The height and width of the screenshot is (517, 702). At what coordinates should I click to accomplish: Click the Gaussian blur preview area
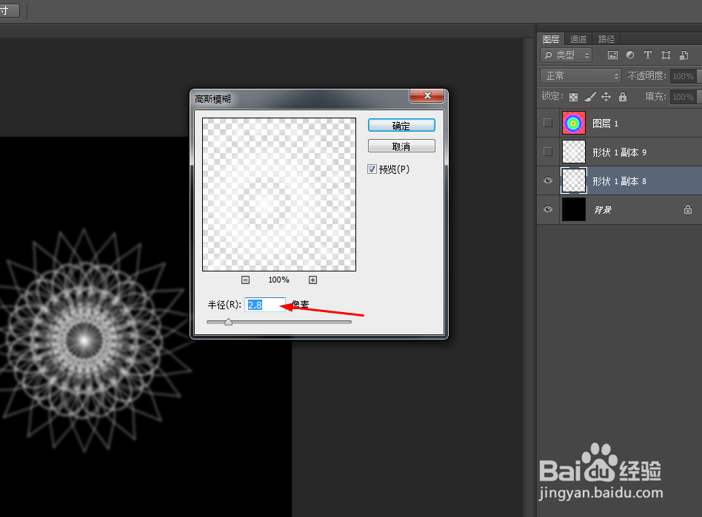tap(279, 195)
